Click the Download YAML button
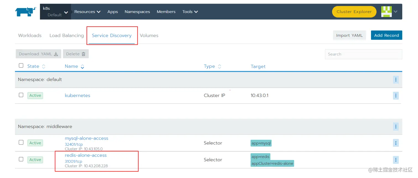418x178 pixels. pyautogui.click(x=38, y=54)
